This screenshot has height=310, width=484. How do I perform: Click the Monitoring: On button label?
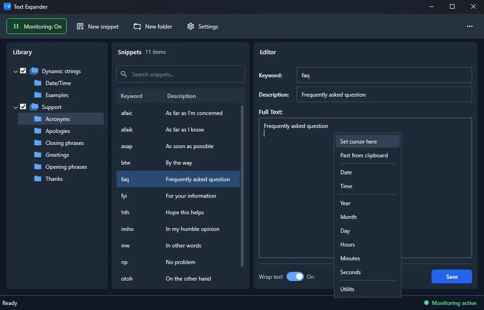[x=42, y=27]
